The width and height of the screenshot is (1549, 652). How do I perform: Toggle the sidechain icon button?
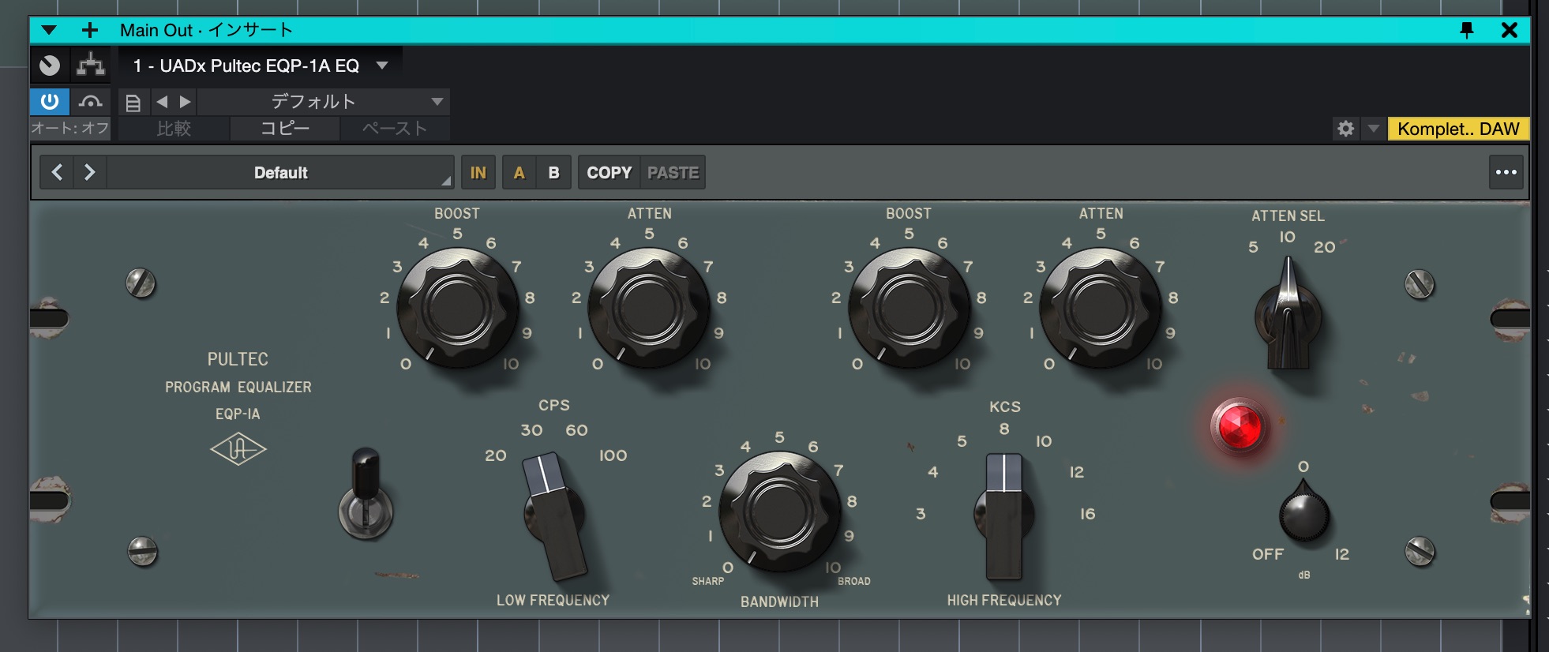pos(91,101)
